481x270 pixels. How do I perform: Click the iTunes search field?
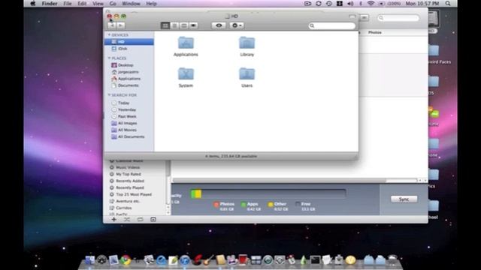398,18
